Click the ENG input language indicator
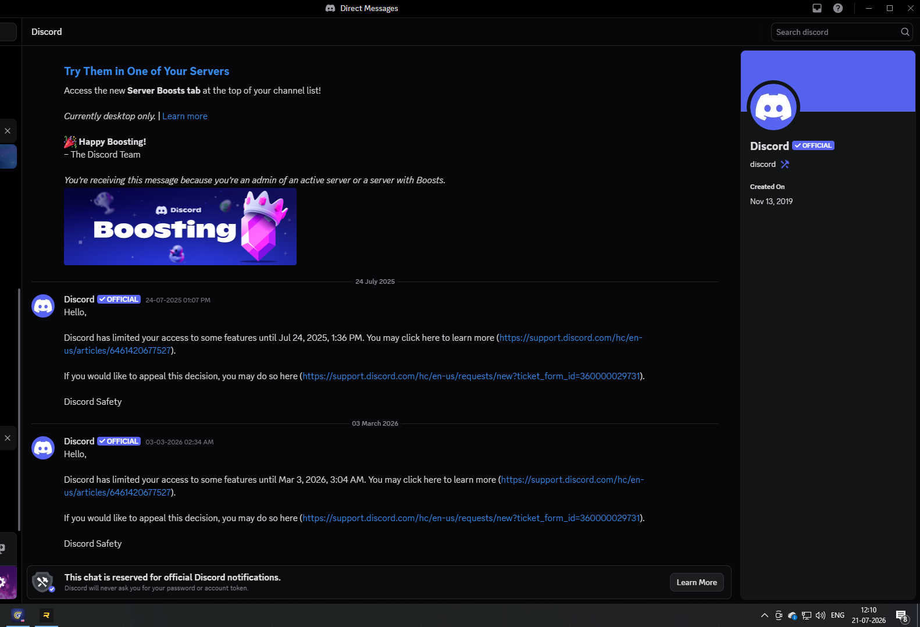Screen dimensions: 920x627 click(837, 615)
